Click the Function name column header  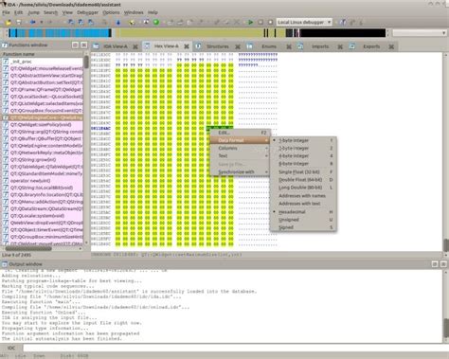[42, 54]
